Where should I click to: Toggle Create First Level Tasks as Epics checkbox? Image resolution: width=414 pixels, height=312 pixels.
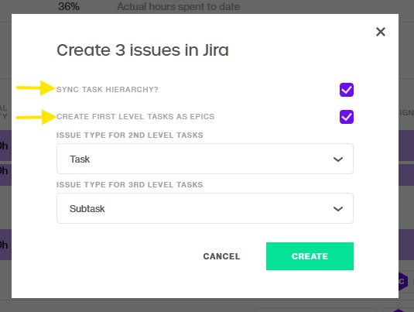[x=347, y=117]
